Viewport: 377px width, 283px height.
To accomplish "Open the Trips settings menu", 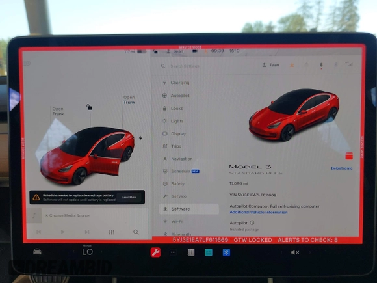I will pos(172,146).
